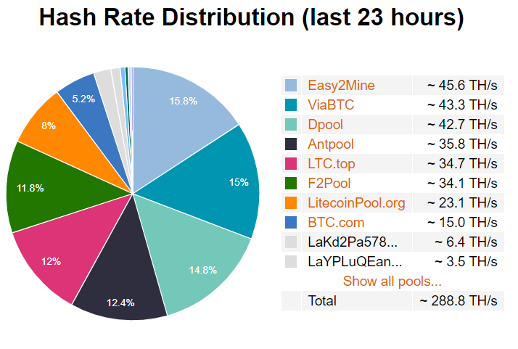The width and height of the screenshot is (518, 349).
Task: Click the Hash Rate Distribution chart title
Action: pos(252,17)
